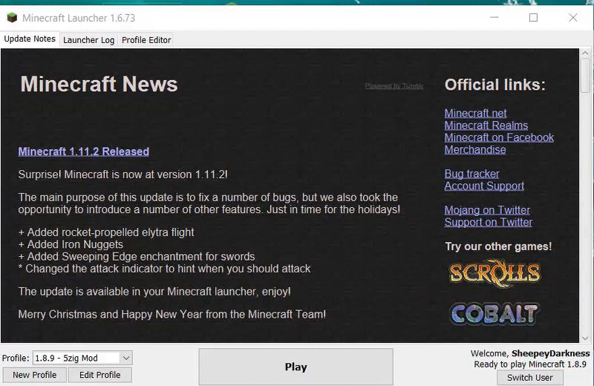Switch to the Launcher Log tab
Viewport: 594px width, 386px height.
click(88, 40)
